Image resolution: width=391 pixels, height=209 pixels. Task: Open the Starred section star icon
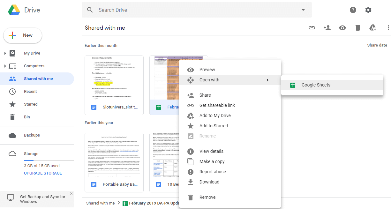[12, 104]
